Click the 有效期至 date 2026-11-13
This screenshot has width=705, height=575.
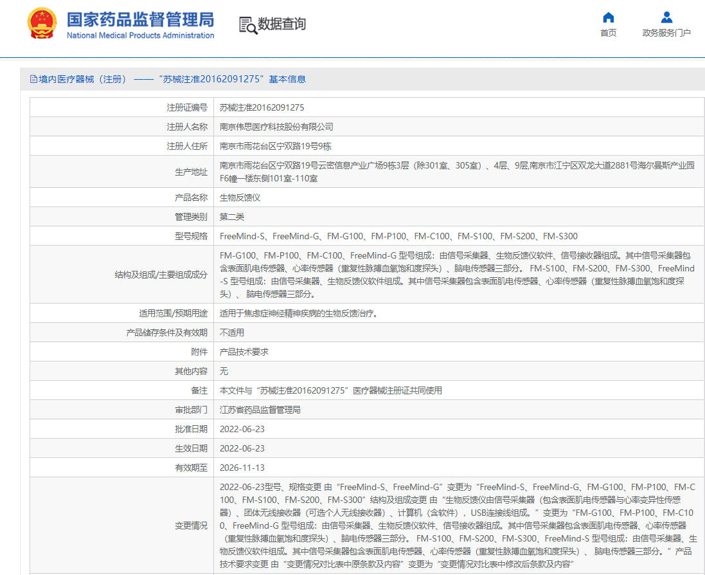[242, 468]
